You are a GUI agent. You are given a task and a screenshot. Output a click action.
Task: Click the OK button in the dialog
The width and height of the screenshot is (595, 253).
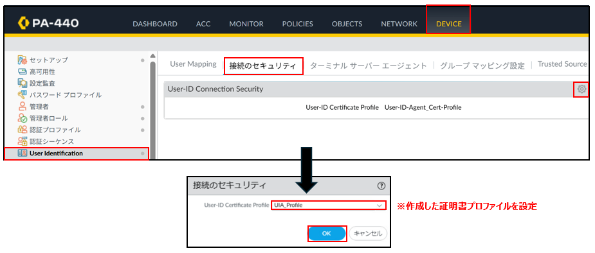click(326, 234)
